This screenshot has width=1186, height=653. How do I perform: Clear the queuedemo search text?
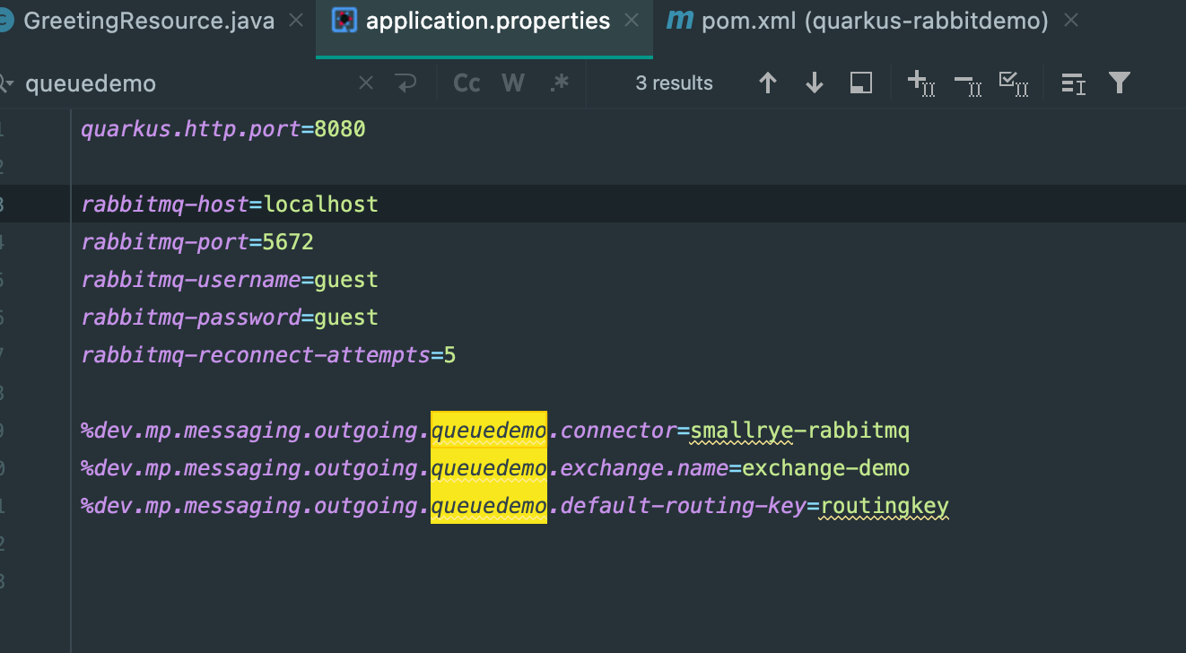pos(366,83)
